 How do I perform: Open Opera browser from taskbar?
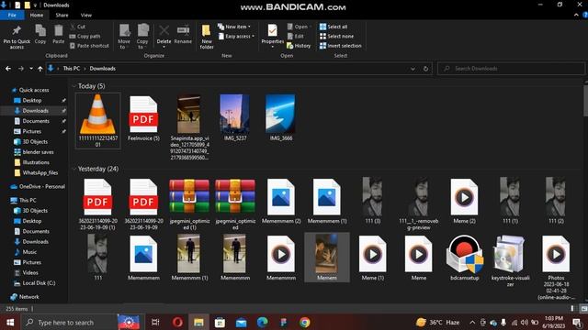coord(177,322)
